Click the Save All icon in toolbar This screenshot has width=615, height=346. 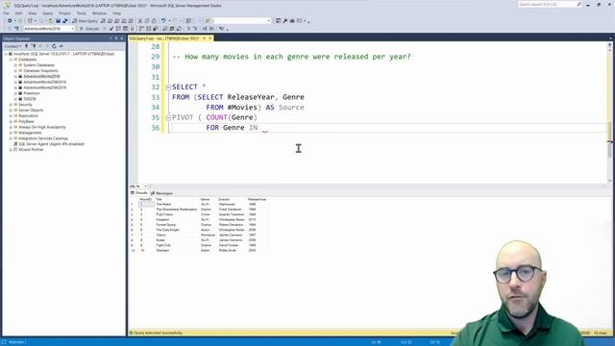pos(65,21)
